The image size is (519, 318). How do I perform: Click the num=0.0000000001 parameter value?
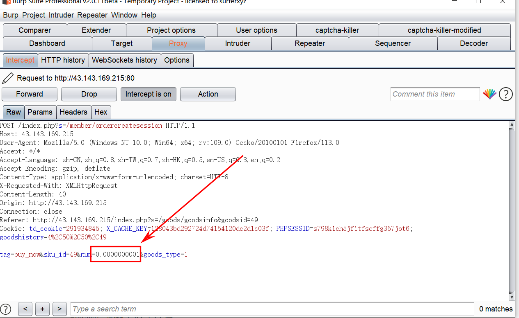[110, 255]
